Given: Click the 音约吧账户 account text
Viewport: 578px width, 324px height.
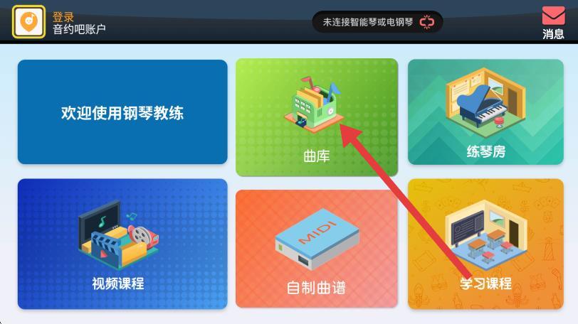Looking at the screenshot, I should [x=79, y=29].
